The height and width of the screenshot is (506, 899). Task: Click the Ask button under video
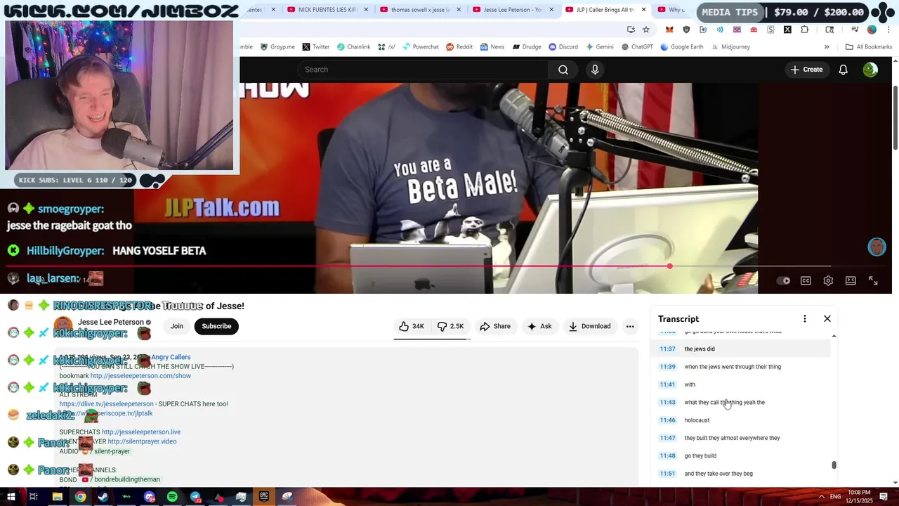tap(539, 326)
